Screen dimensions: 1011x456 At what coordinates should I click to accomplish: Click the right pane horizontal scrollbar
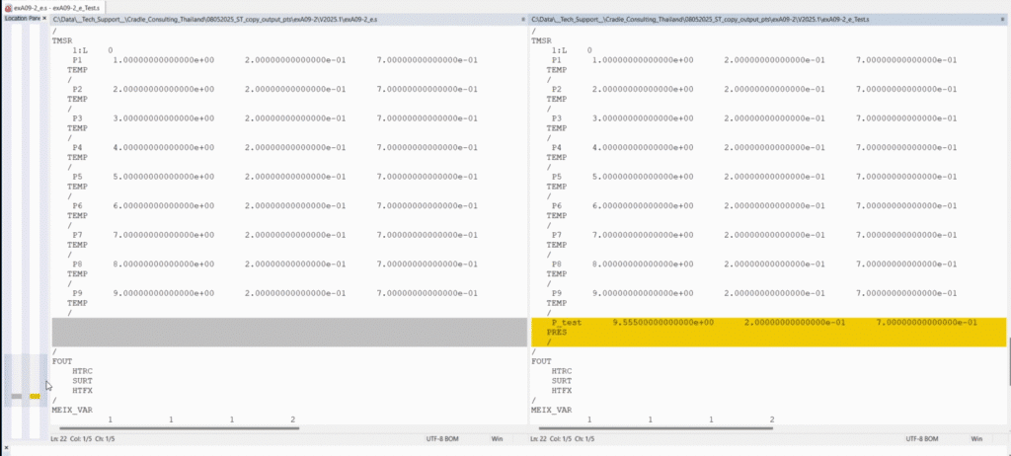[x=656, y=428]
